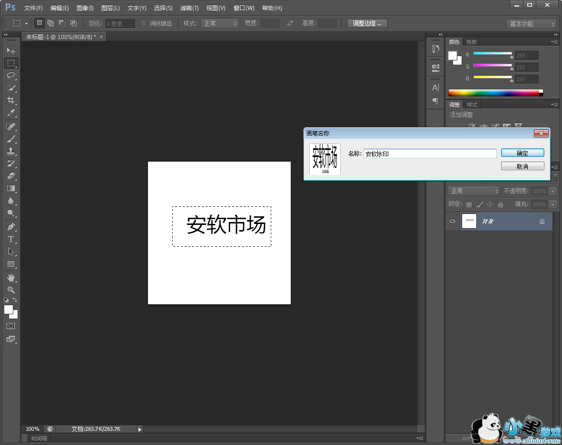
Task: Select the Hand tool
Action: tap(11, 277)
